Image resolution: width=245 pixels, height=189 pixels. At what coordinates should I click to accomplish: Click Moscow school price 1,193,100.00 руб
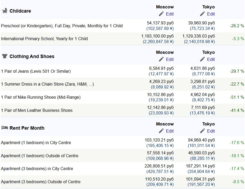click(157, 36)
